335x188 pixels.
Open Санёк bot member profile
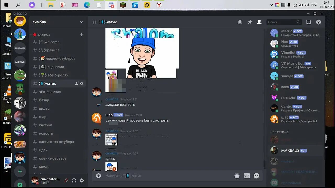(x=296, y=108)
